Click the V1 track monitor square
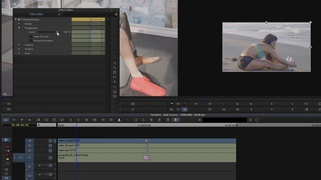Screen dimensions: 321x180 (50, 158)
